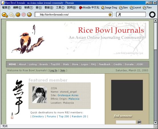The image size is (158, 129).
Task: Open the Mozilla 中文化 bookmark icon
Action: tap(89, 7)
